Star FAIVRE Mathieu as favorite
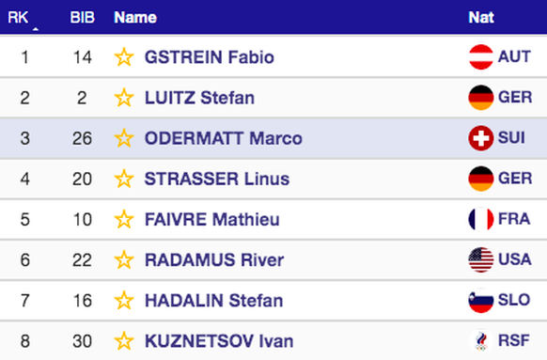The image size is (547, 360). click(124, 219)
